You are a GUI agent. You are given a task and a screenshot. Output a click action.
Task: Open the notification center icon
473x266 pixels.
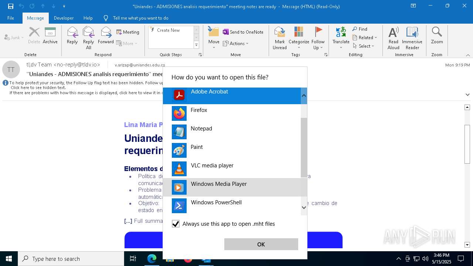(461, 259)
